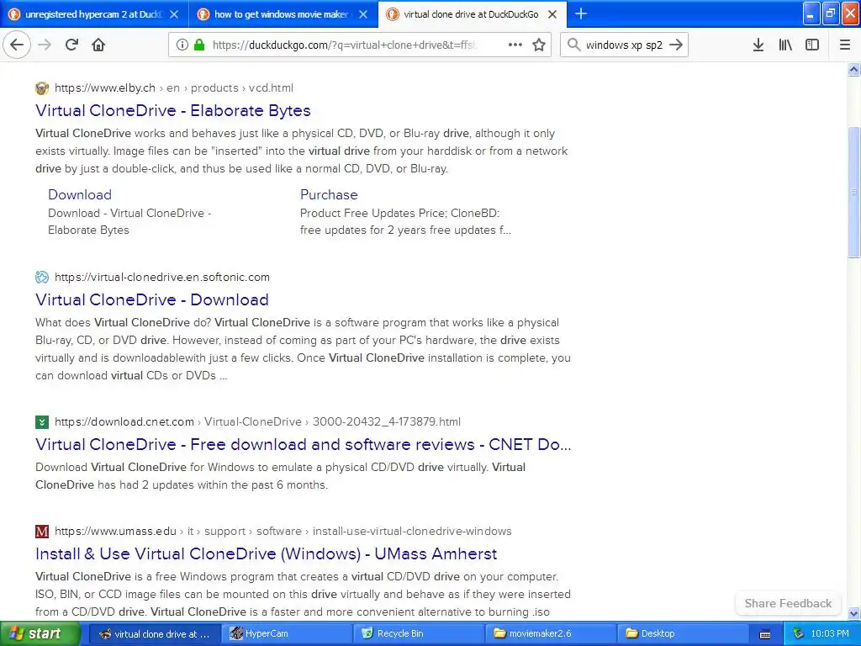This screenshot has width=861, height=646.
Task: Click the green secure lock icon
Action: [198, 45]
